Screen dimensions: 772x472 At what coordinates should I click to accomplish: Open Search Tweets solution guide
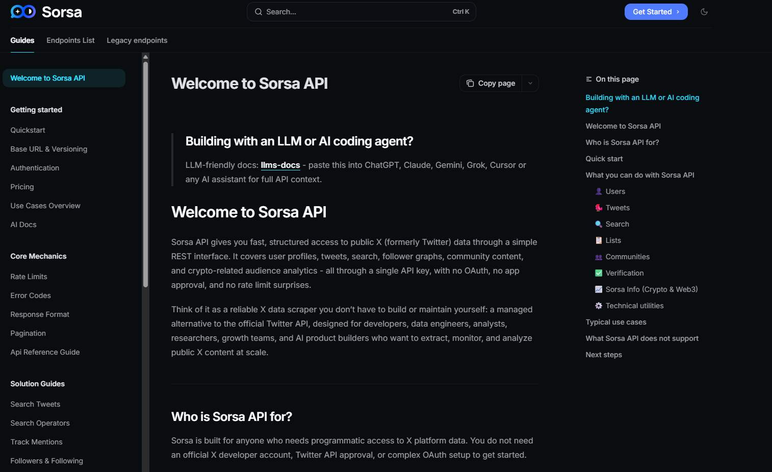[x=35, y=404]
